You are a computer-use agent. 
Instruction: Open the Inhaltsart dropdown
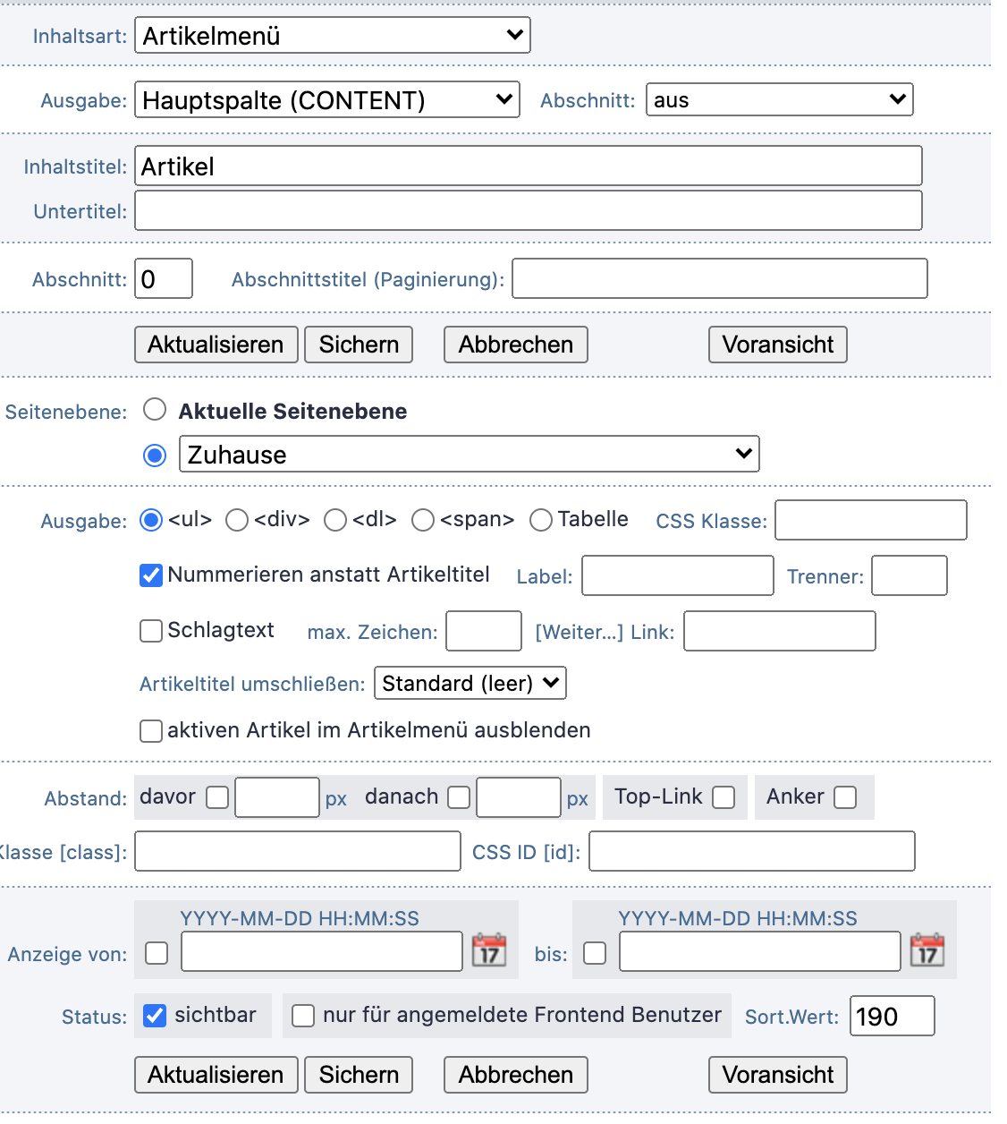click(332, 36)
